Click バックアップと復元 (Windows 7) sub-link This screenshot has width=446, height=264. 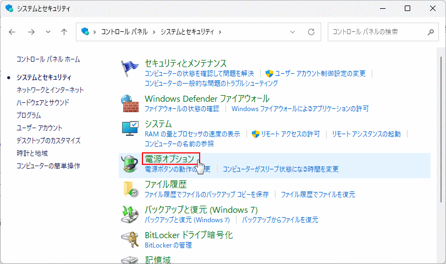187,220
